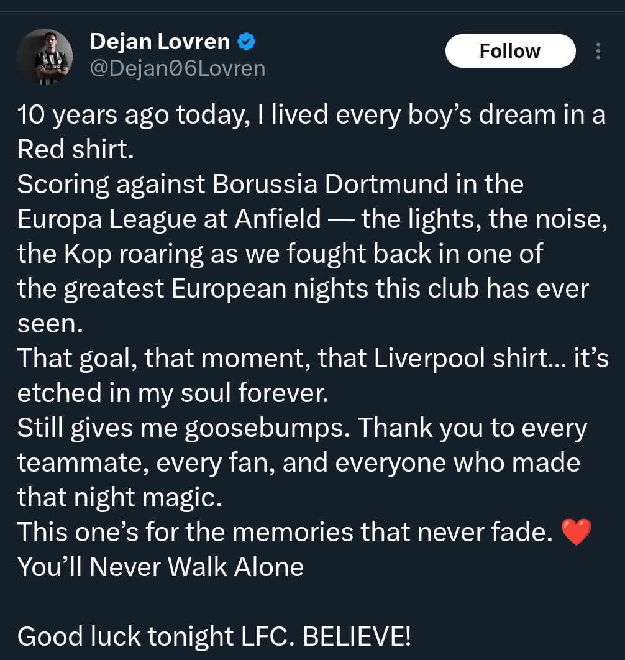Screen dimensions: 625x660
Task: Click the "10 years ago today" line
Action: coord(311,116)
